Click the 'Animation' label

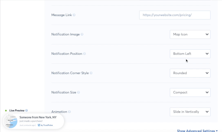(59, 112)
